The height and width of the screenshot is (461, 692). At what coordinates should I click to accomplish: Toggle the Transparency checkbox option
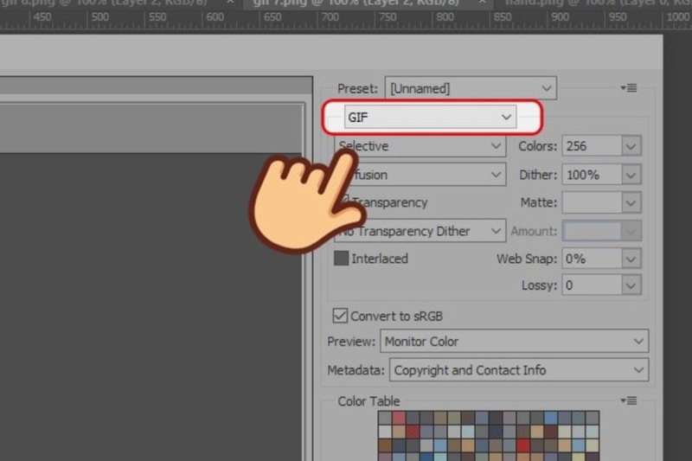click(390, 202)
